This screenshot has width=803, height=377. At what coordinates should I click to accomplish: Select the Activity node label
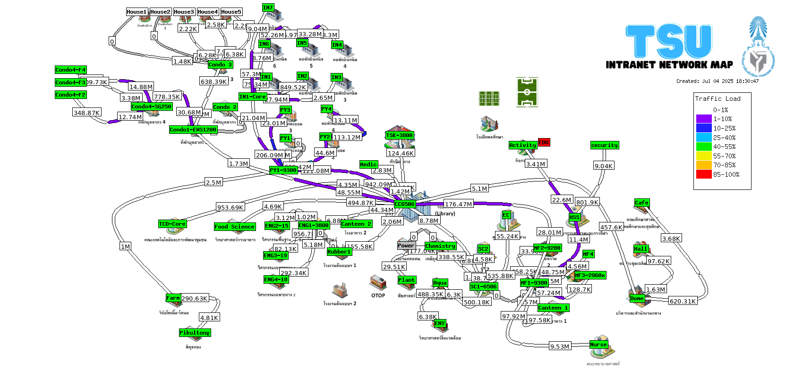click(x=523, y=145)
